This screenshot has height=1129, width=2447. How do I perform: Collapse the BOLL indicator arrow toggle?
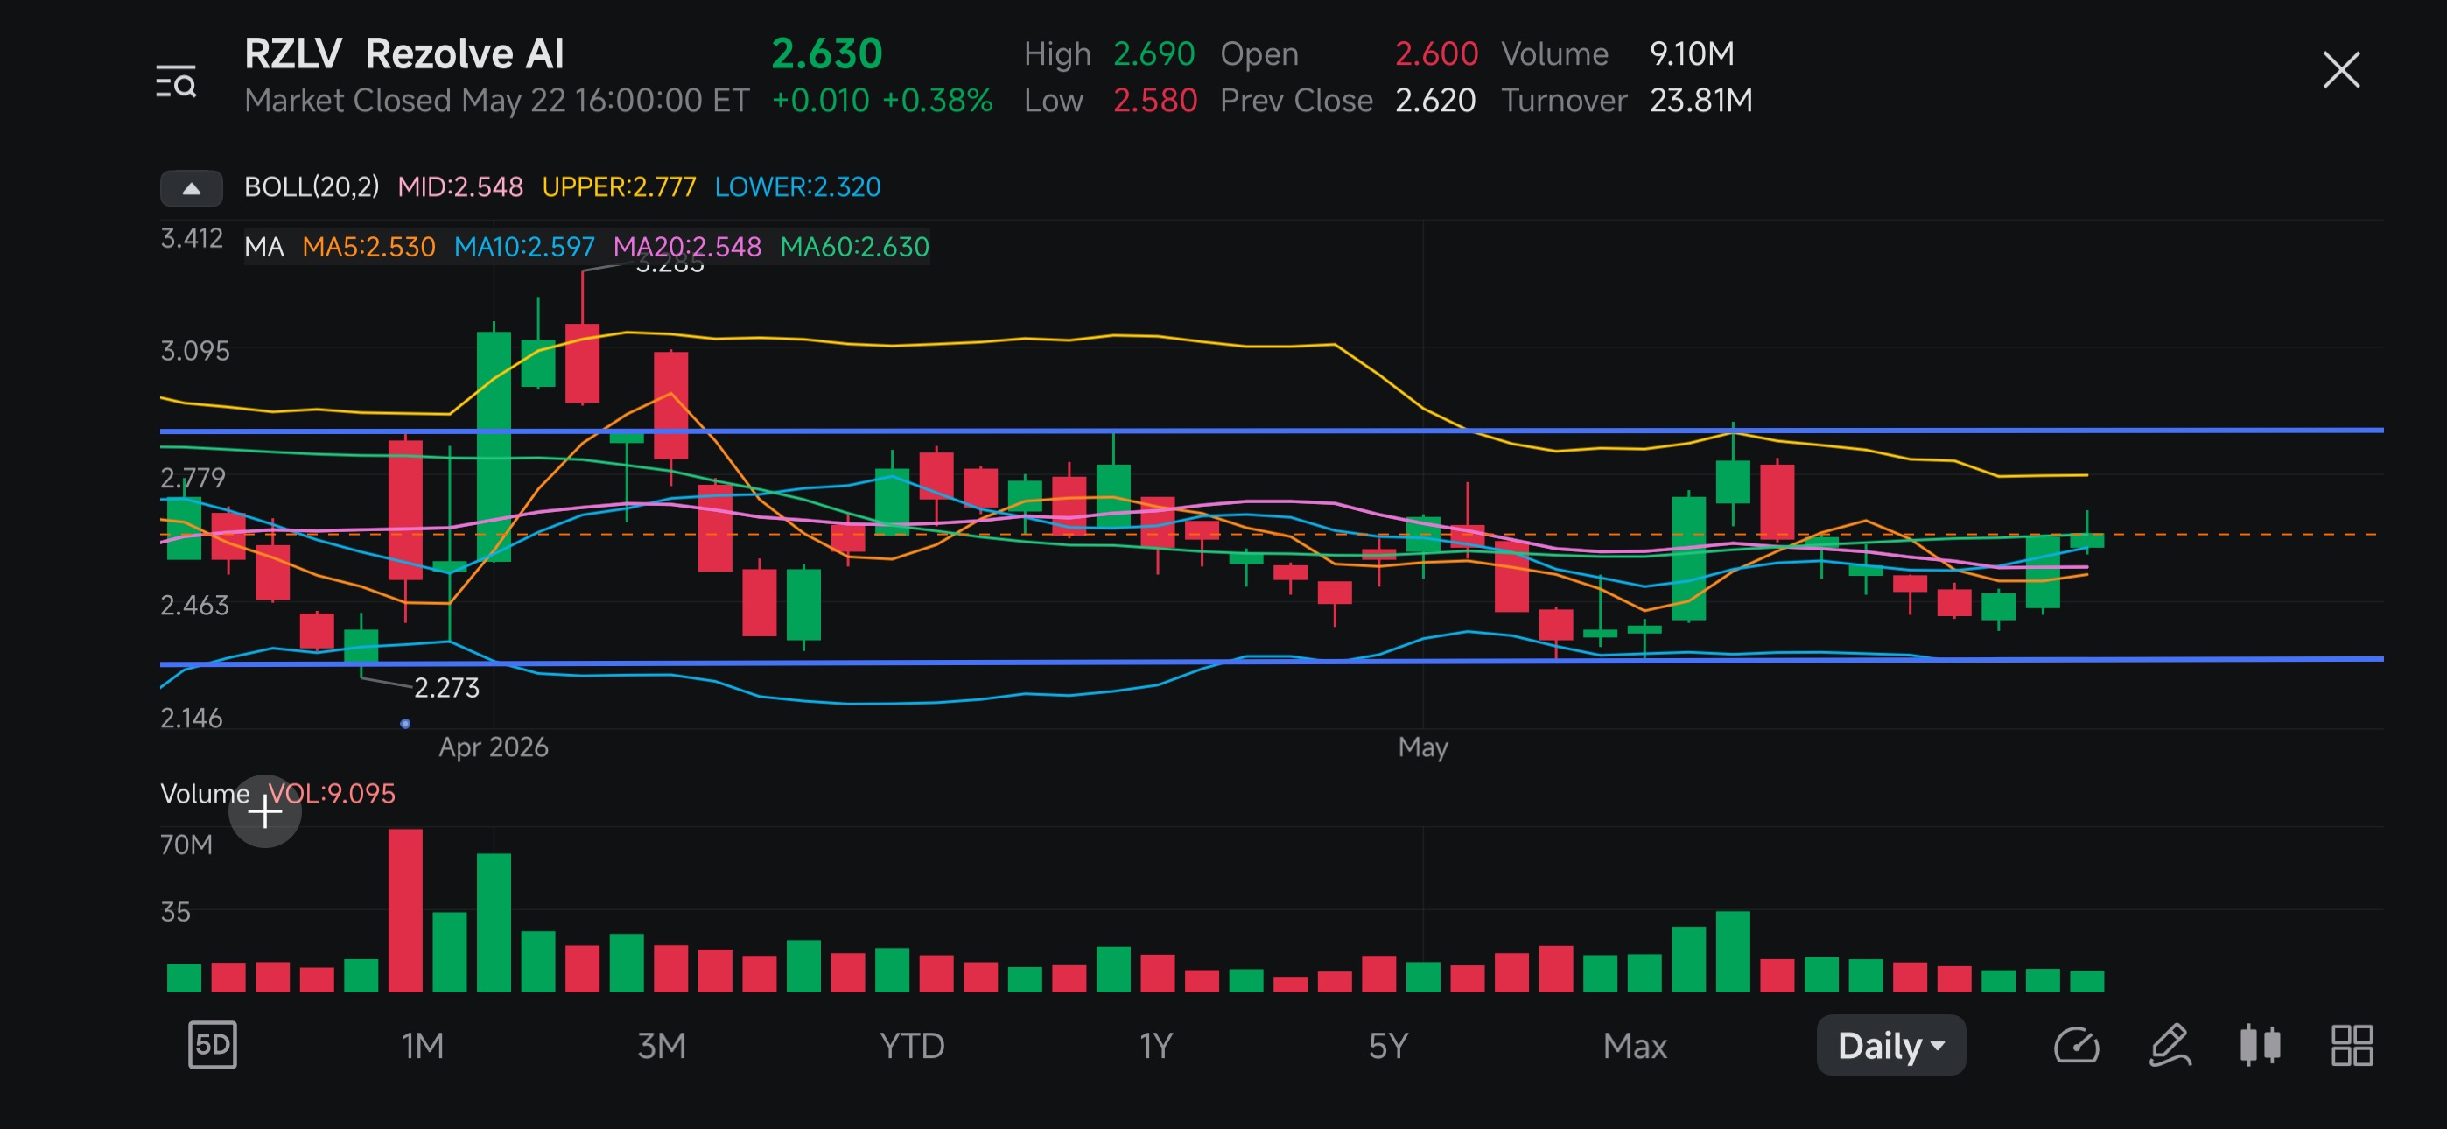coord(191,188)
